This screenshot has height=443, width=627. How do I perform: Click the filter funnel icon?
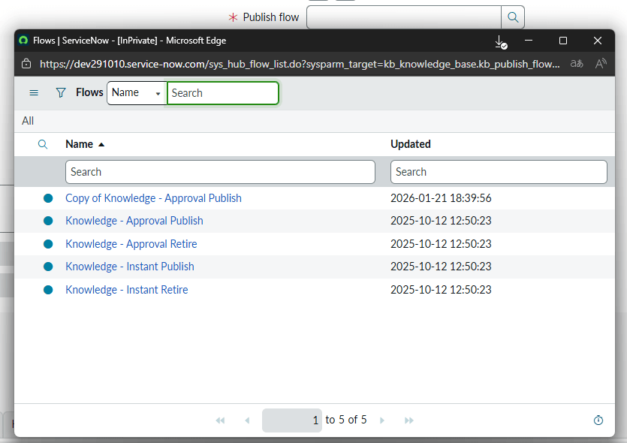61,93
